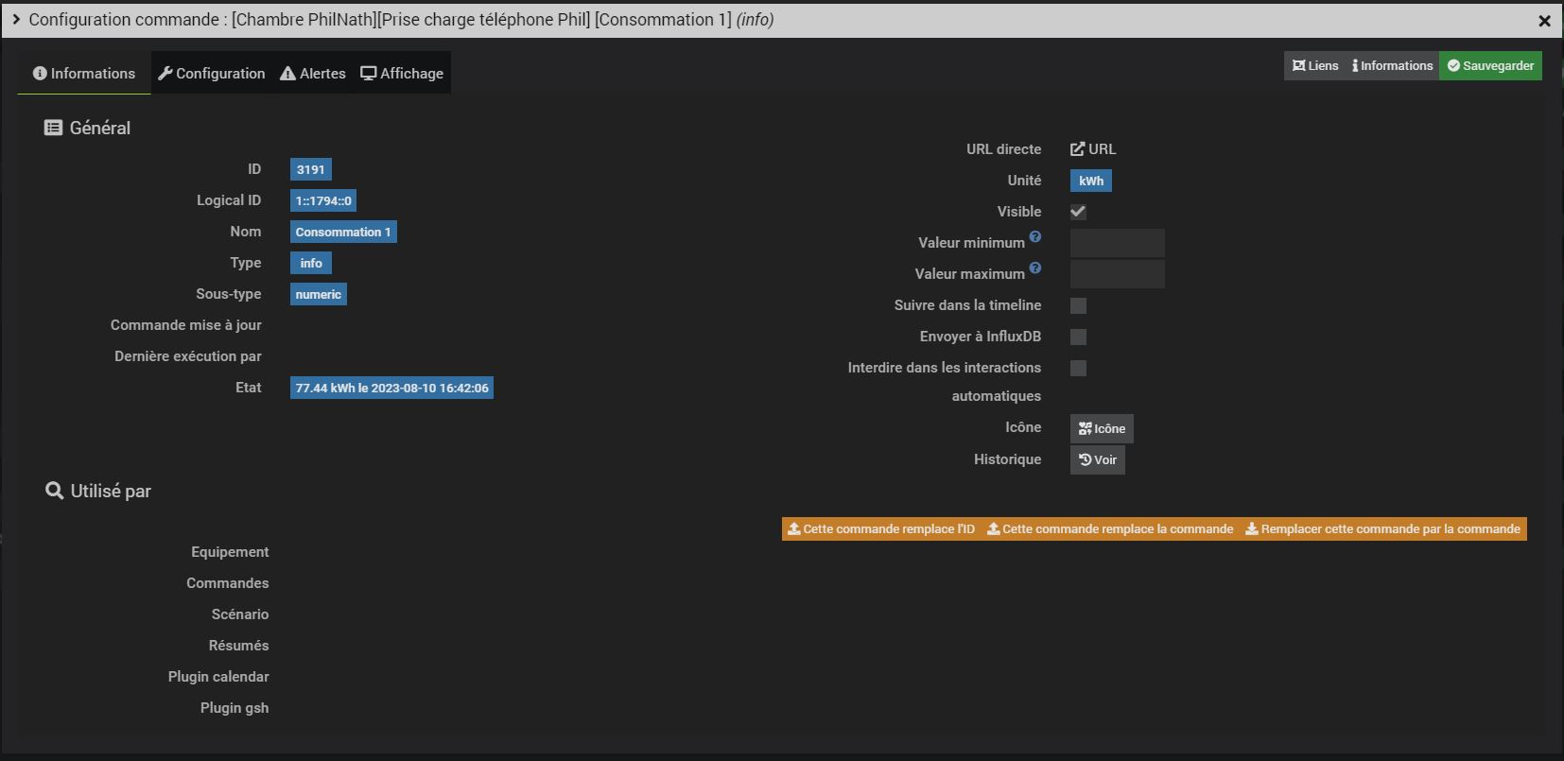Open the Informations button at top right
Viewport: 1564px width, 761px height.
coord(1392,66)
